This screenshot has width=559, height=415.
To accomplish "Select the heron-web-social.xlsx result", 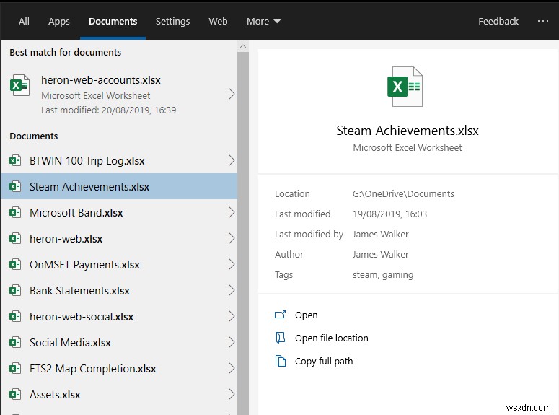I will point(81,317).
